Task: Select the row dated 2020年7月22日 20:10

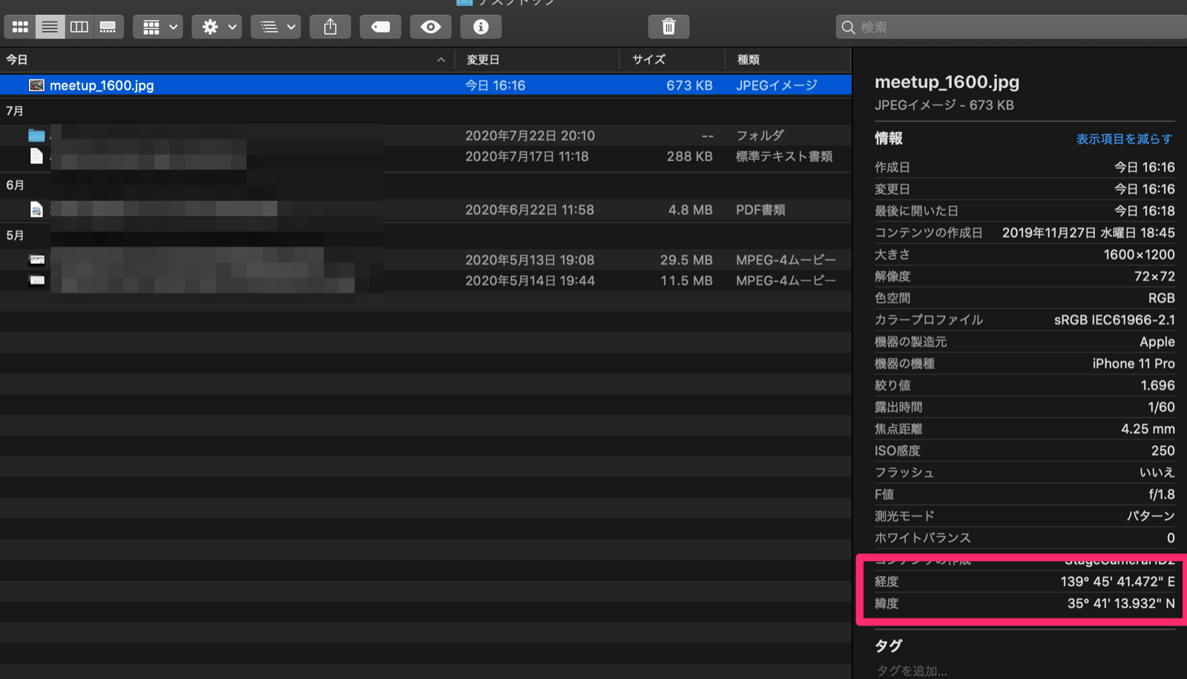Action: (x=426, y=136)
